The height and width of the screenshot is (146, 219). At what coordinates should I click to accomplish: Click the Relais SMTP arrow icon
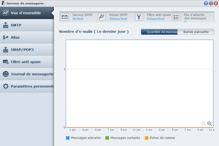pyautogui.click(x=102, y=17)
